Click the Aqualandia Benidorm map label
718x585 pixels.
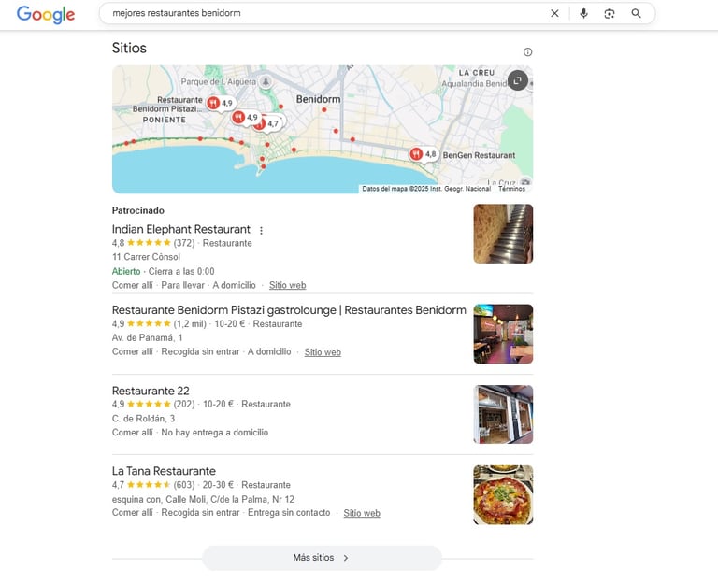coord(474,84)
